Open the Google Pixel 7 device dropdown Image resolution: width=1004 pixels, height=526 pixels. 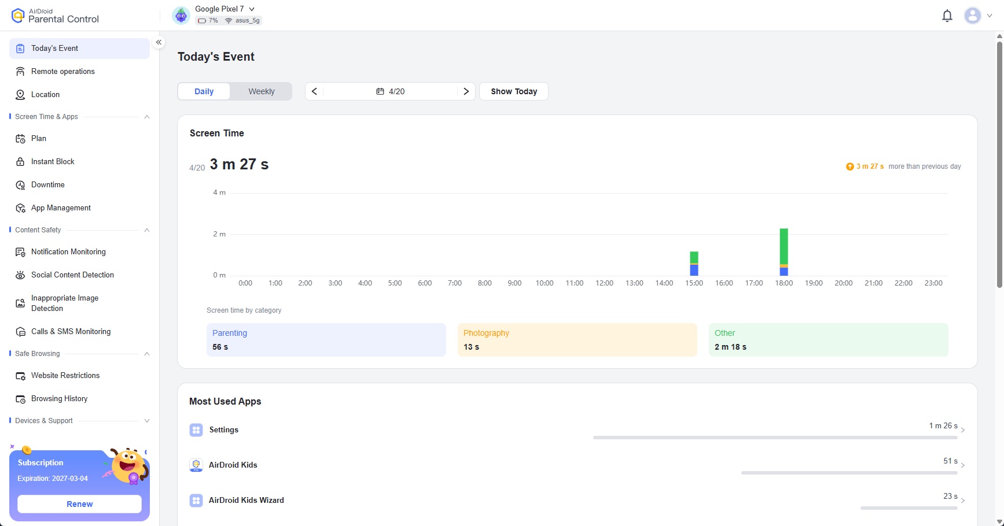click(252, 9)
